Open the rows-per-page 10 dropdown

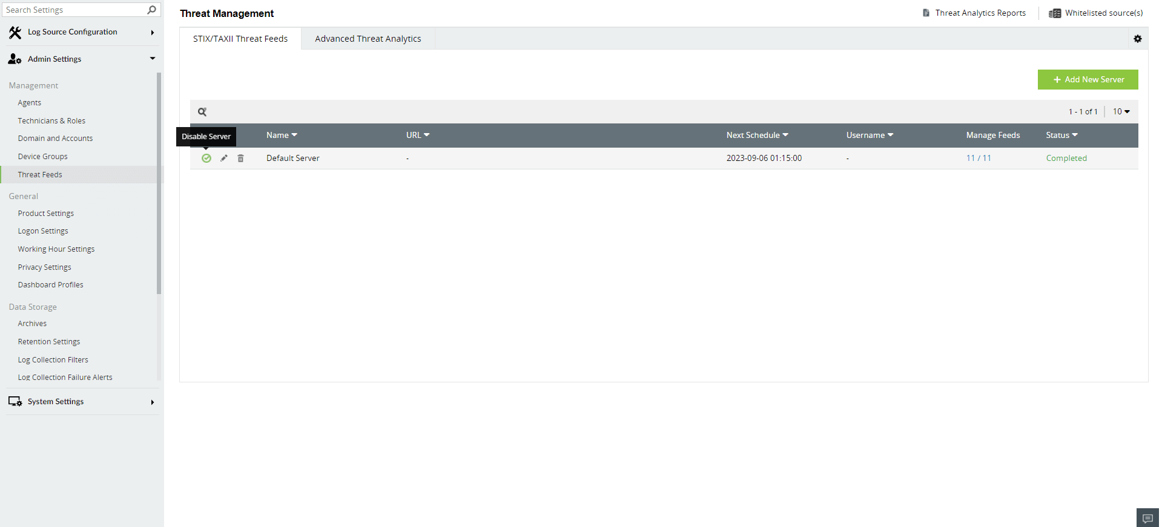coord(1121,111)
